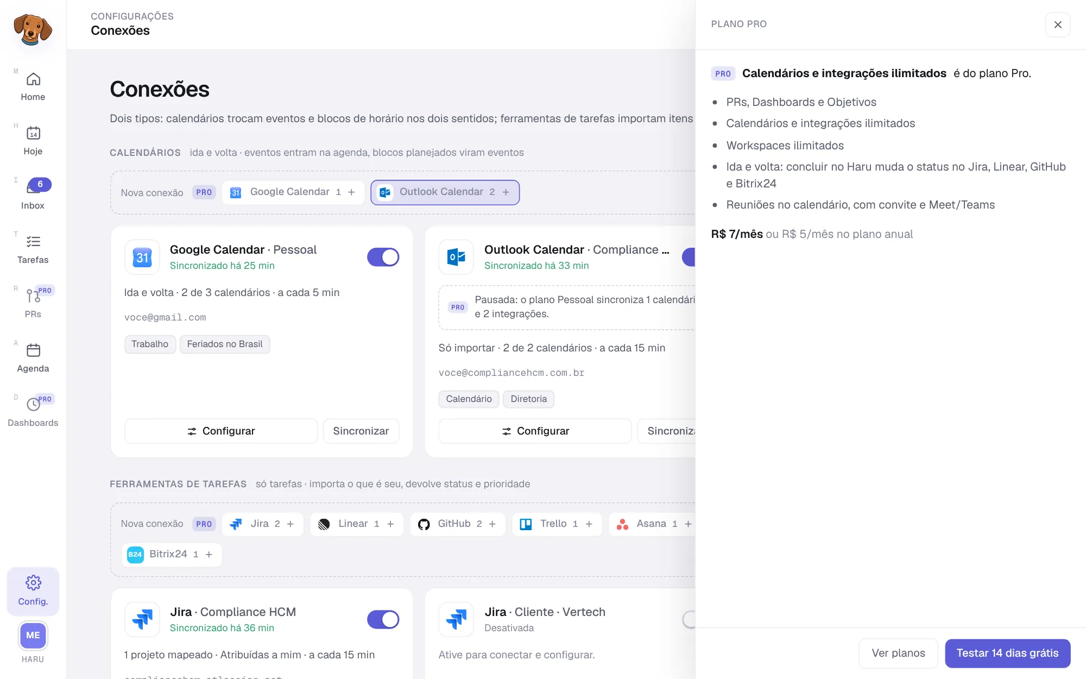This screenshot has height=679, width=1086.
Task: Click the PRO badge in Pausada notice
Action: pyautogui.click(x=458, y=307)
